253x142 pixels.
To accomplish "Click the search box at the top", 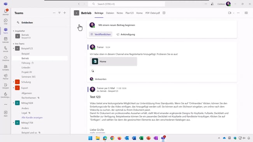I will [x=126, y=4].
